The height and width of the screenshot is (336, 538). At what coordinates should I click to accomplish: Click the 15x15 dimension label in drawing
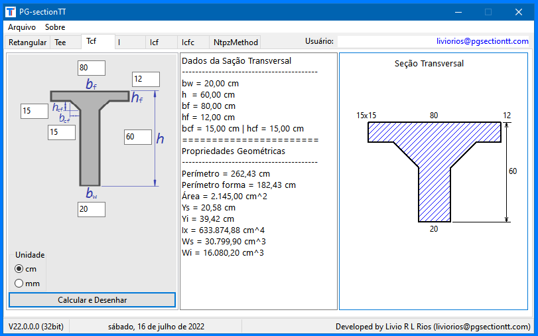[x=366, y=116]
